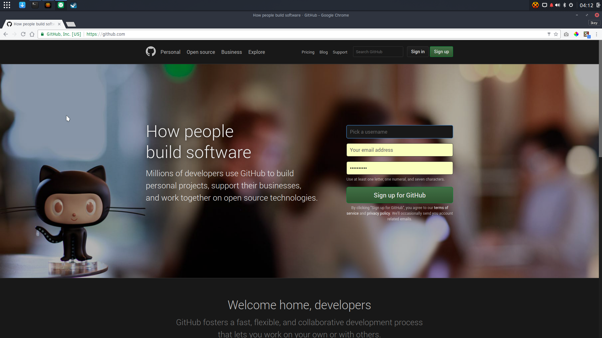Open the Chrome three-dot menu

pos(597,34)
